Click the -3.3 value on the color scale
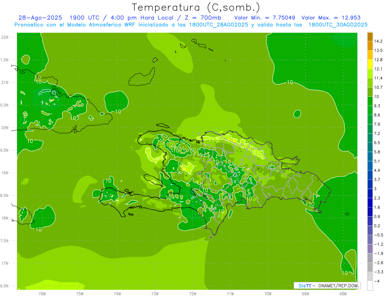The height and width of the screenshot is (298, 385). [x=379, y=272]
